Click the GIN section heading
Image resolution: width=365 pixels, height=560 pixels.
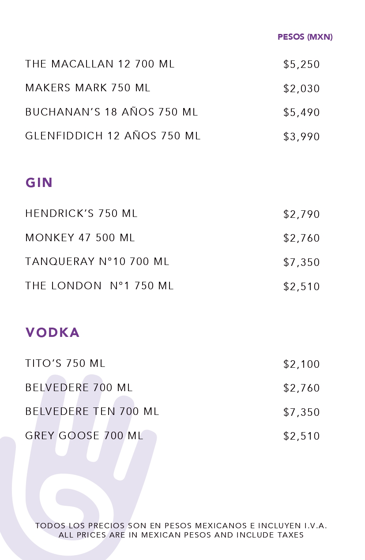[x=39, y=183]
